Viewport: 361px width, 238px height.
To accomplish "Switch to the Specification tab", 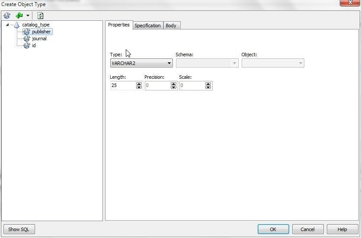I will coord(147,26).
